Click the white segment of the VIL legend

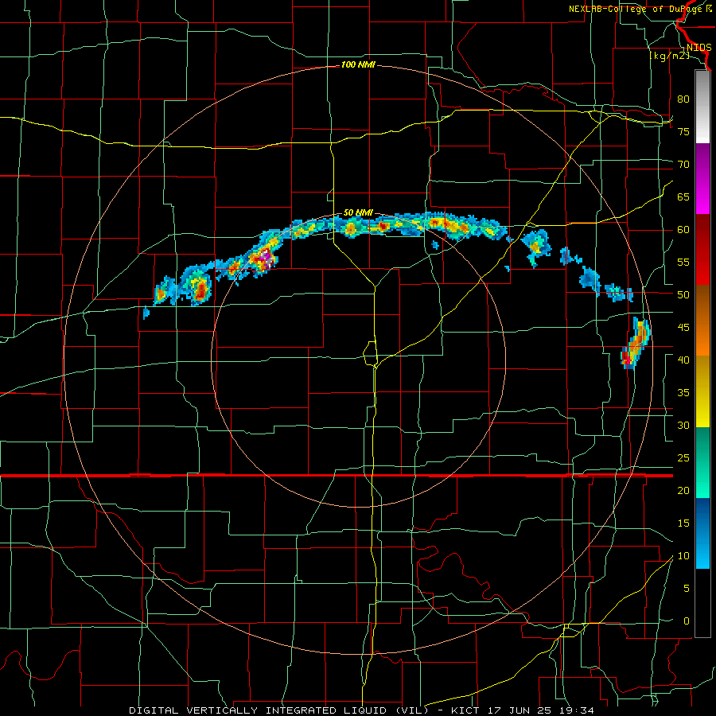(702, 107)
